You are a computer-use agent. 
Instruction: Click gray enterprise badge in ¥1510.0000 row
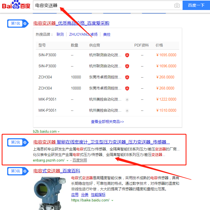click(x=127, y=111)
